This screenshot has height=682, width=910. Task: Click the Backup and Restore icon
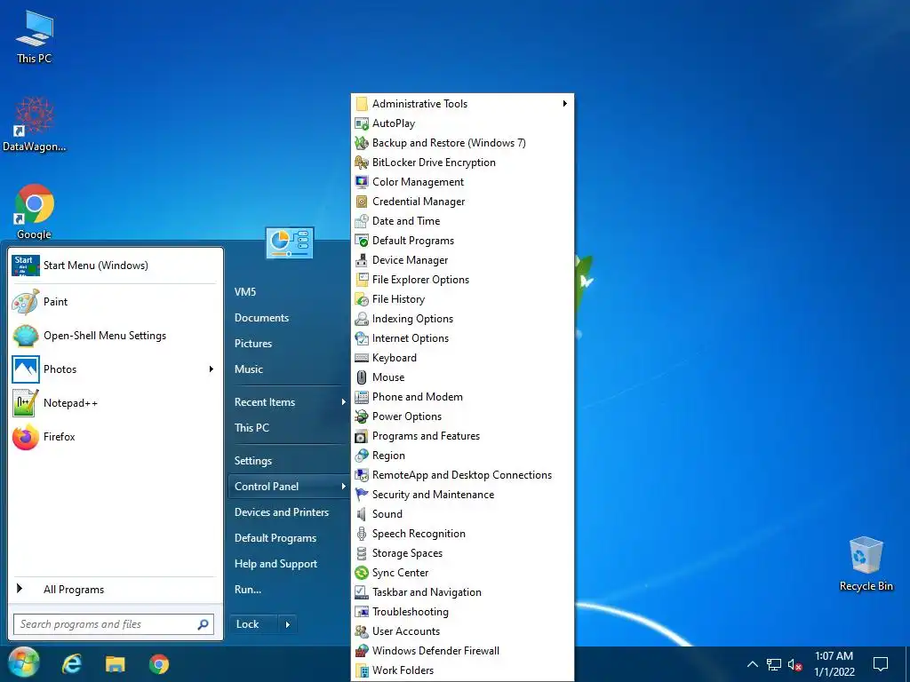click(362, 143)
